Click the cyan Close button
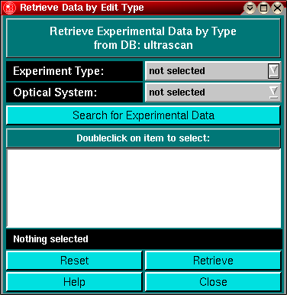 [x=213, y=282]
